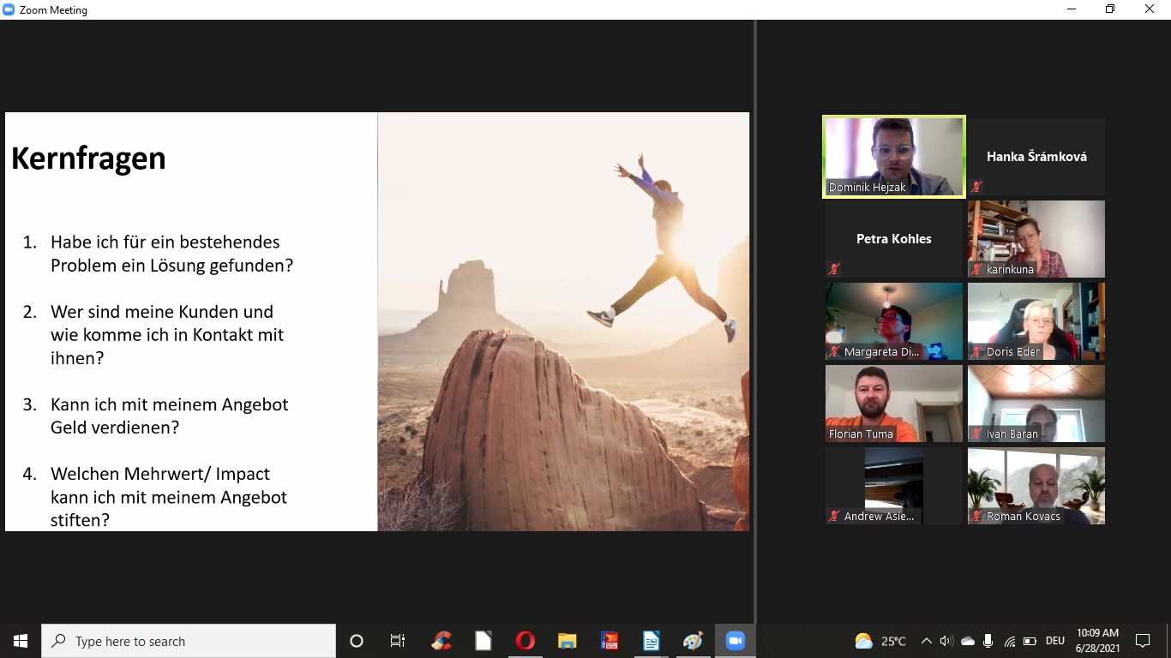
Task: Click the Zoom Meeting title bar icon
Action: pos(9,9)
